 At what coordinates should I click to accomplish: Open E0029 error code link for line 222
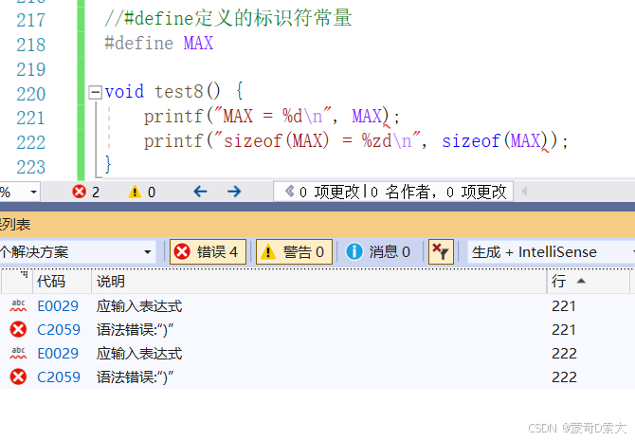coord(58,354)
